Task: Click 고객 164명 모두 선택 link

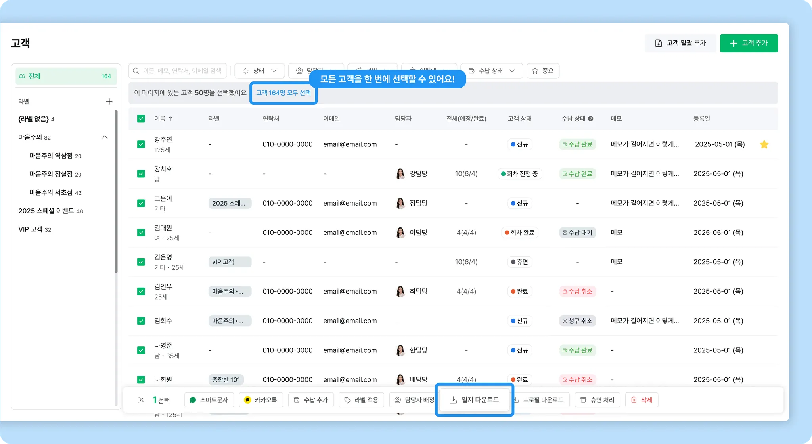Action: [283, 93]
